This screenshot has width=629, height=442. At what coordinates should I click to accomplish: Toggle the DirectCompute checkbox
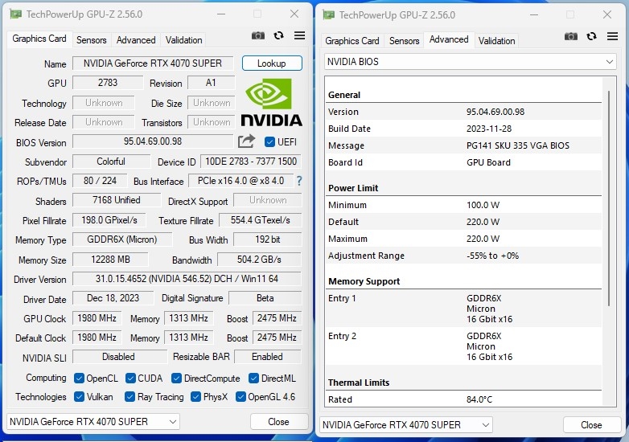click(x=176, y=379)
